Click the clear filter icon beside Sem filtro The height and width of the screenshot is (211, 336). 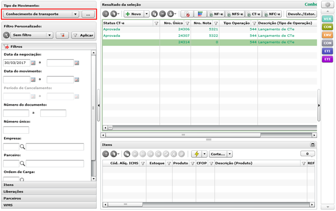tap(62, 35)
